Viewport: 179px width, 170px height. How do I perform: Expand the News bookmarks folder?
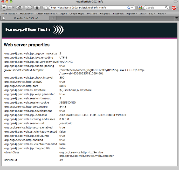[162, 13]
